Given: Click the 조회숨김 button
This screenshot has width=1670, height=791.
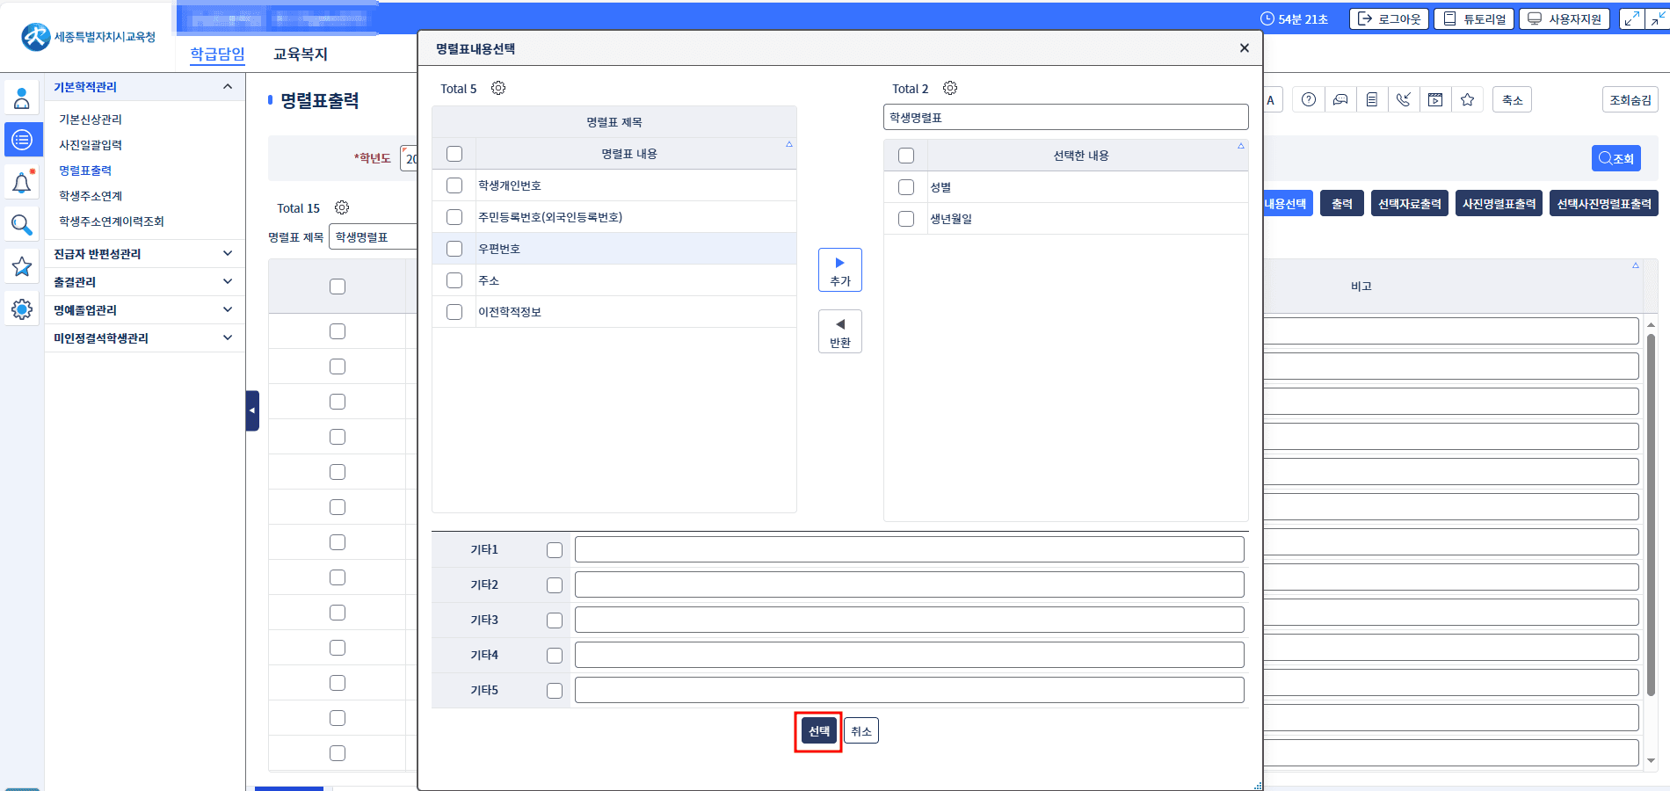Looking at the screenshot, I should tap(1630, 100).
